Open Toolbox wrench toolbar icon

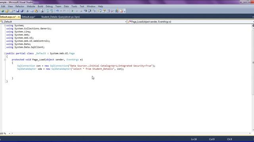(112, 11)
